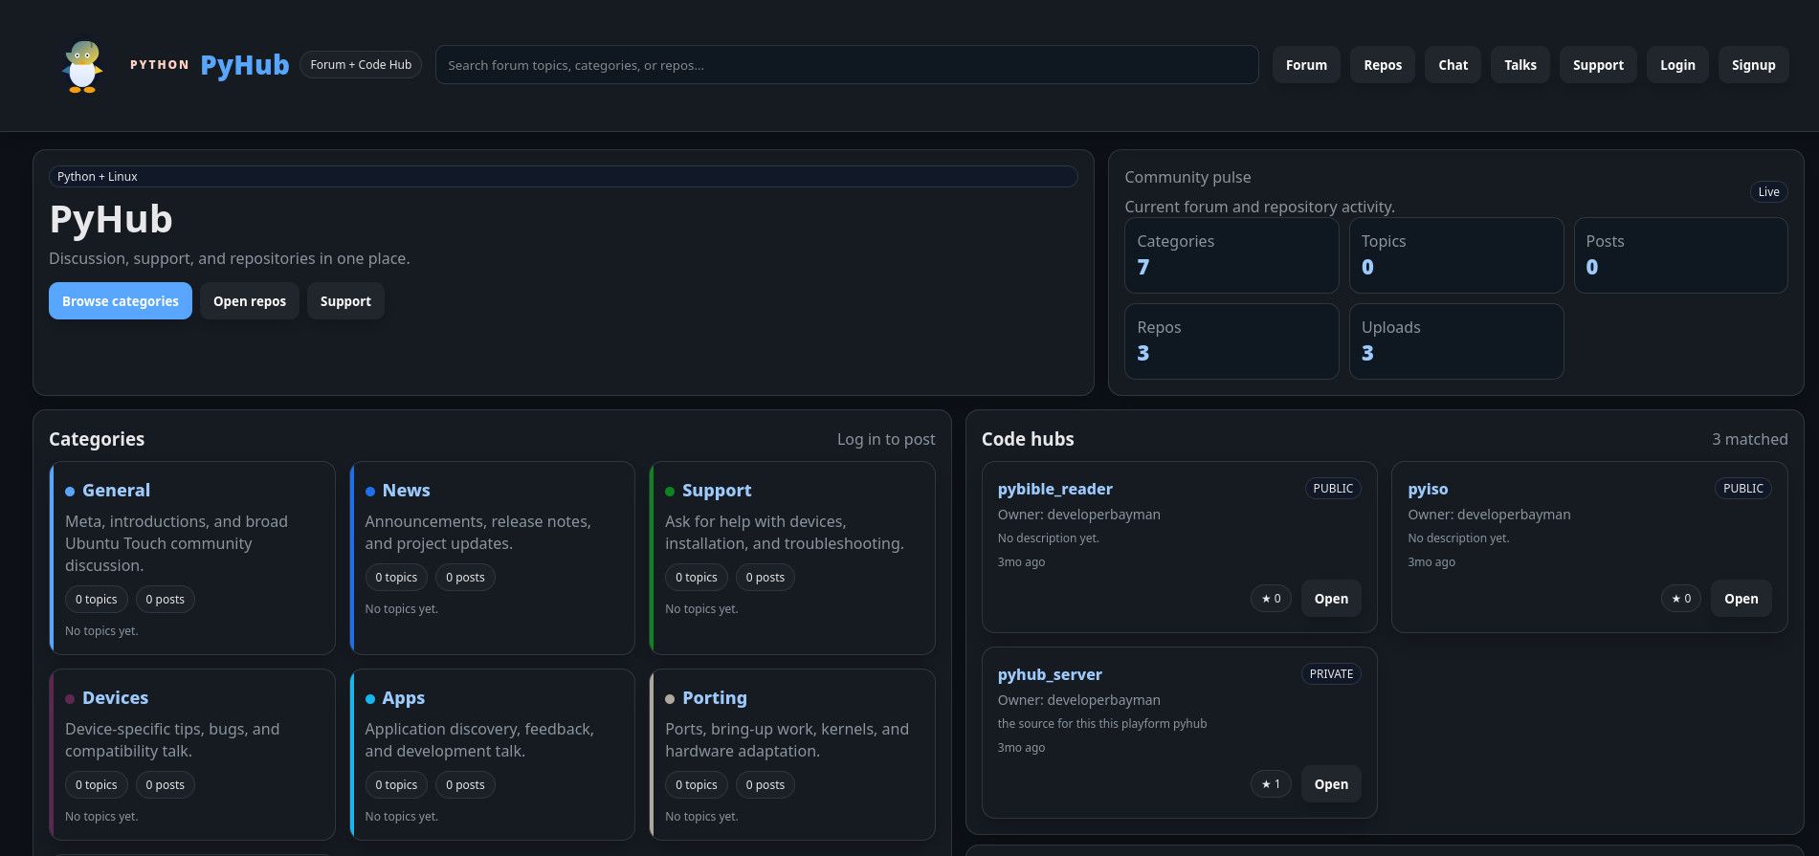Click the Signup button
1819x856 pixels.
point(1752,65)
